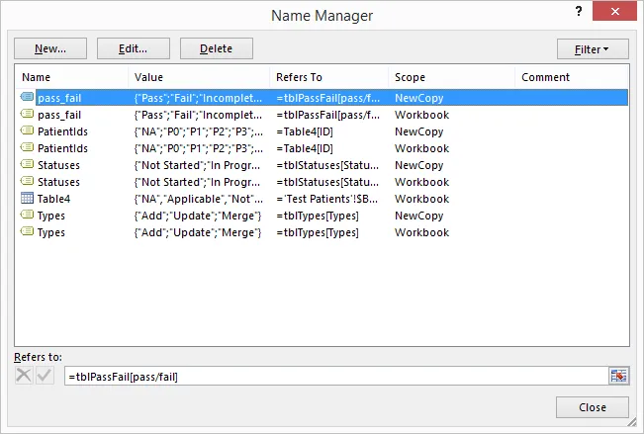Click the name icon for NewCopy PatientIds
Image resolution: width=644 pixels, height=434 pixels.
27,130
